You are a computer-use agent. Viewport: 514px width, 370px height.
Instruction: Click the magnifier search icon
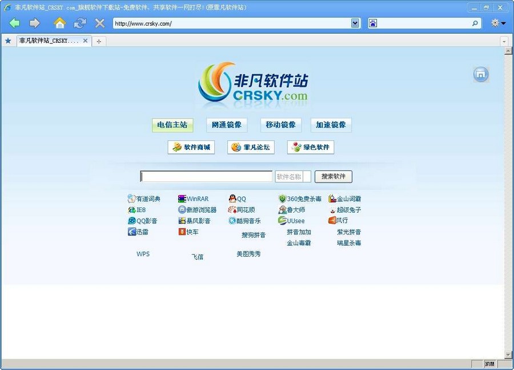coord(475,23)
